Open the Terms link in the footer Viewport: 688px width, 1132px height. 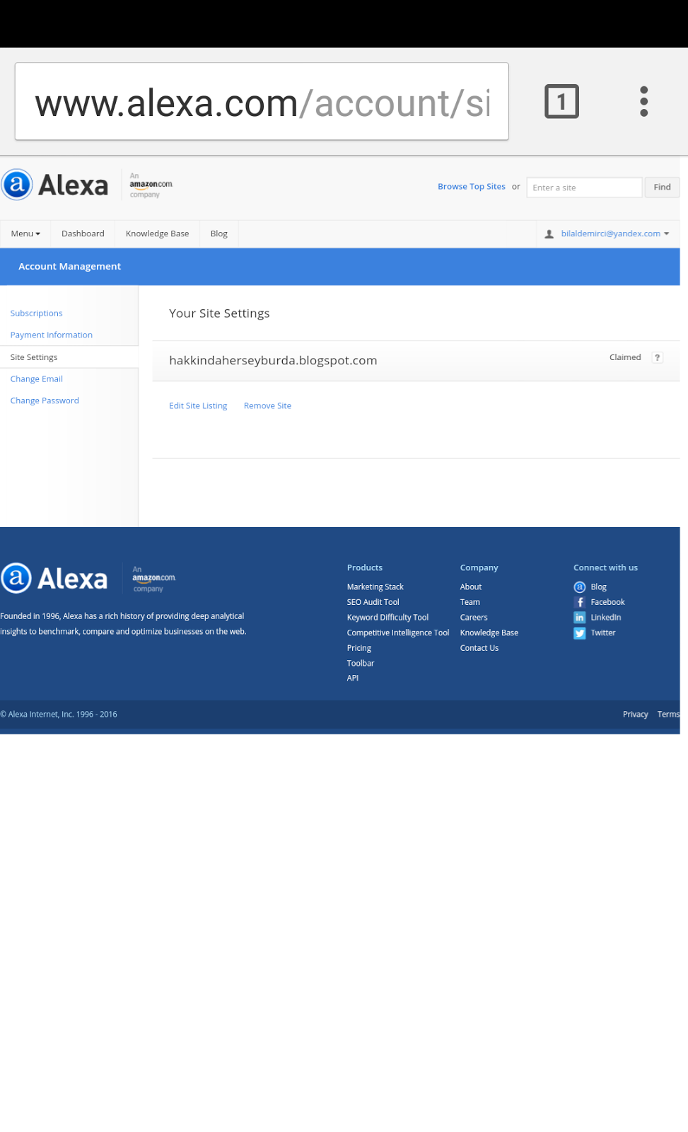pyautogui.click(x=668, y=715)
